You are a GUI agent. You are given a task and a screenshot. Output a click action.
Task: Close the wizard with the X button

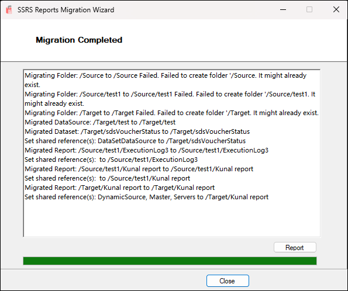(x=336, y=9)
